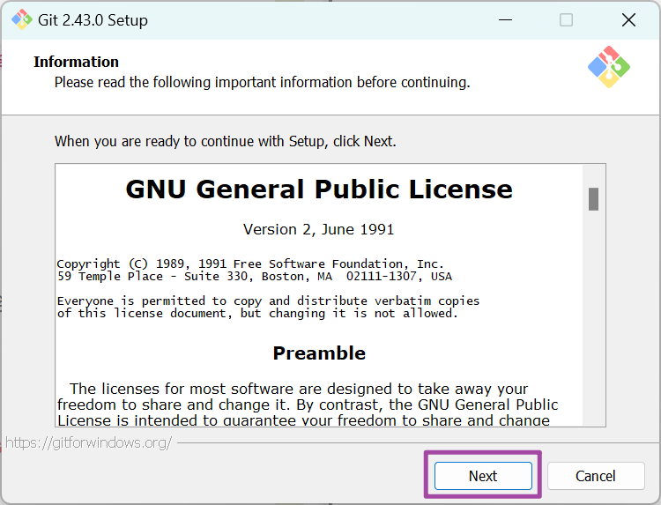Click the Preamble heading in the license
This screenshot has height=505, width=661.
tap(319, 353)
